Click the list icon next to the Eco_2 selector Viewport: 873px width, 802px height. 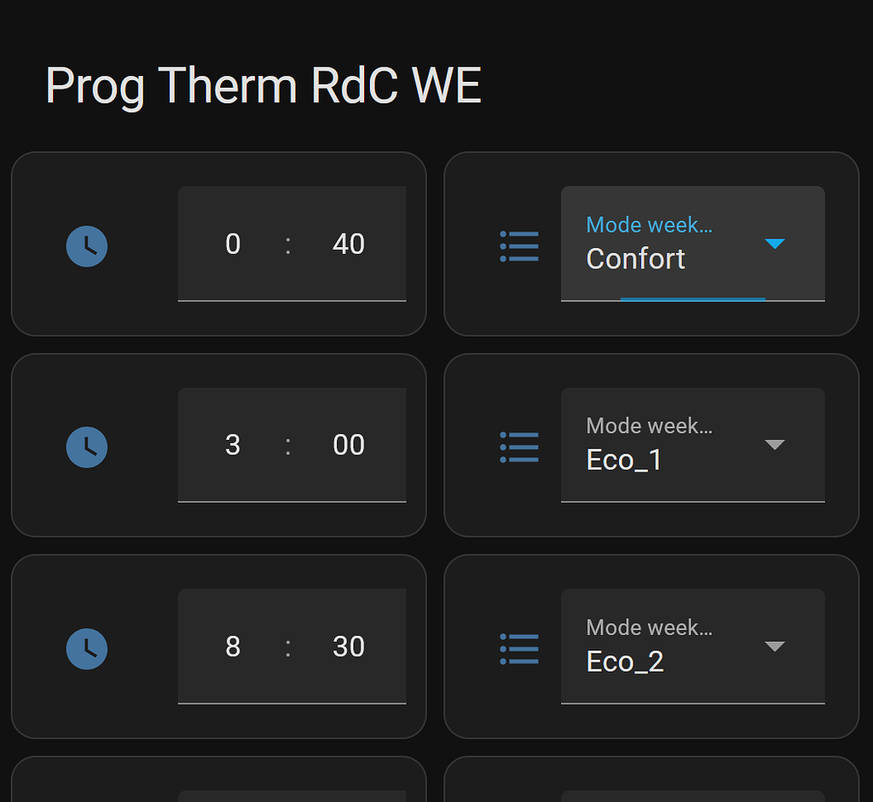point(520,648)
